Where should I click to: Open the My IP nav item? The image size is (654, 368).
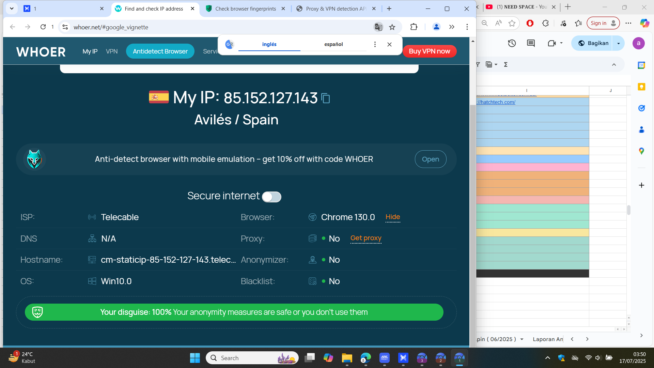90,51
